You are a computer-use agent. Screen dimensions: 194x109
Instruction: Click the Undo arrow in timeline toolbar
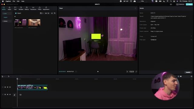pos(8,77)
